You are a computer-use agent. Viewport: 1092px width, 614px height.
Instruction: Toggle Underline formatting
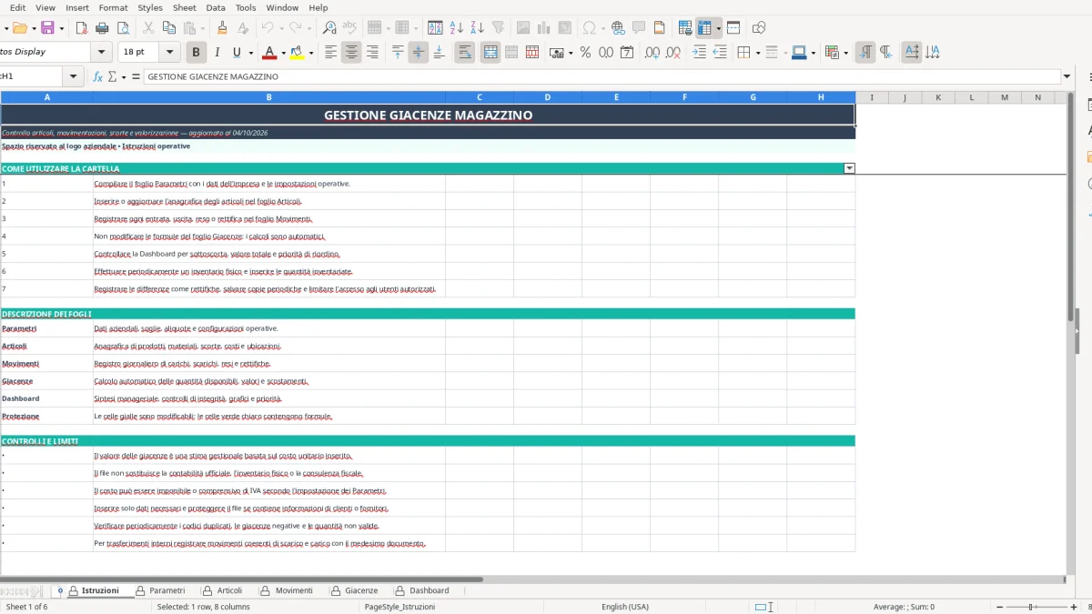[238, 53]
